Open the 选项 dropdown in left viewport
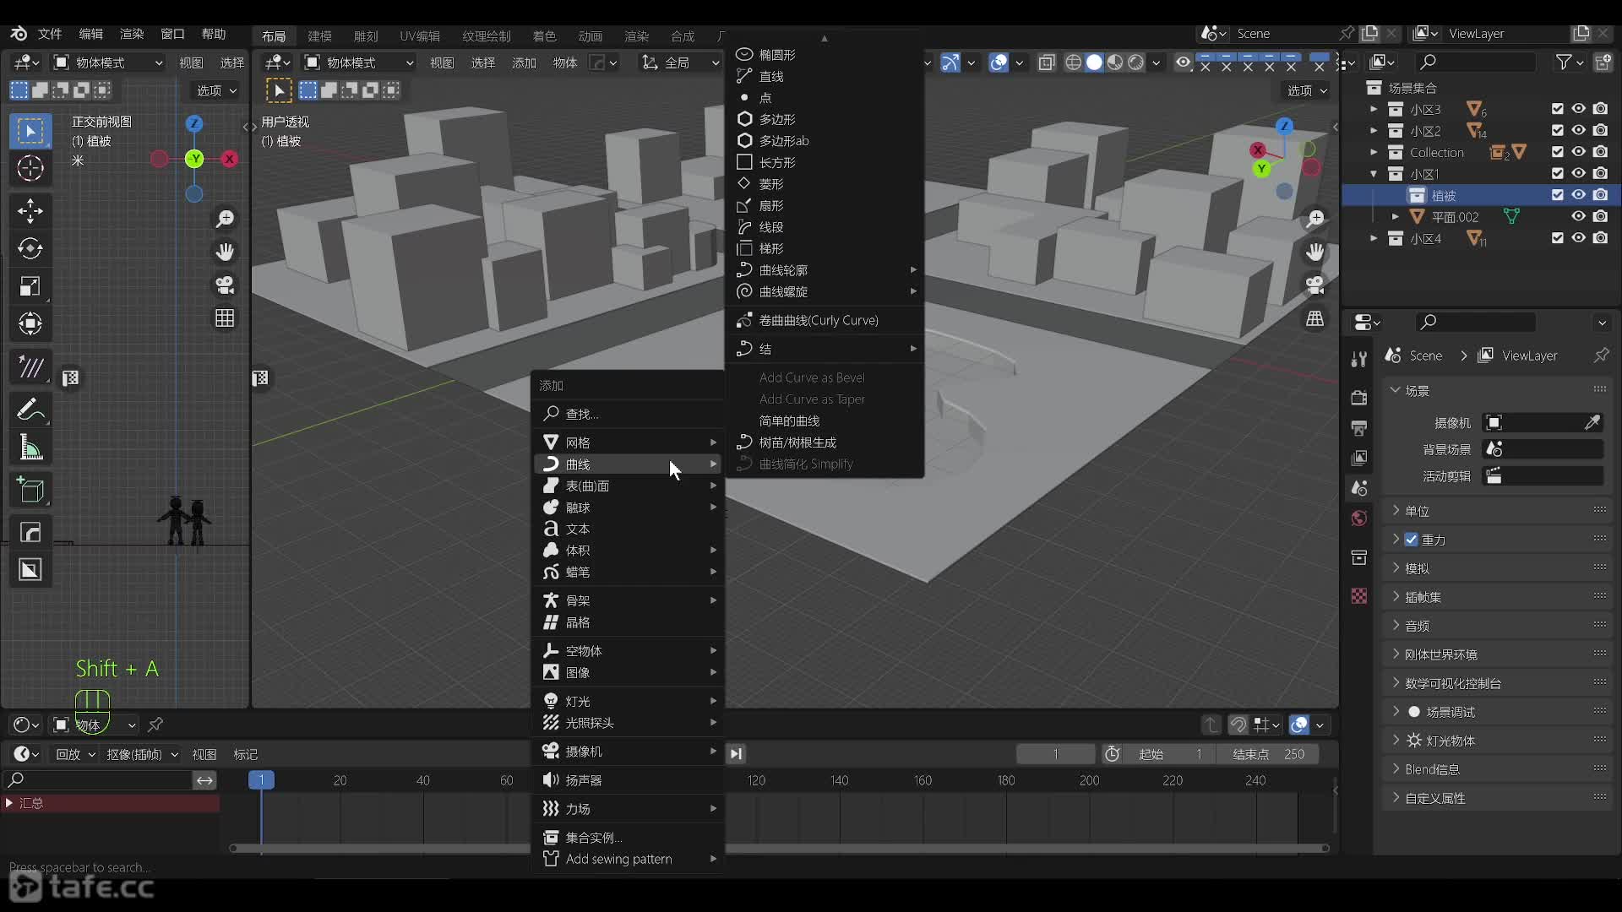Viewport: 1622px width, 912px height. point(216,90)
